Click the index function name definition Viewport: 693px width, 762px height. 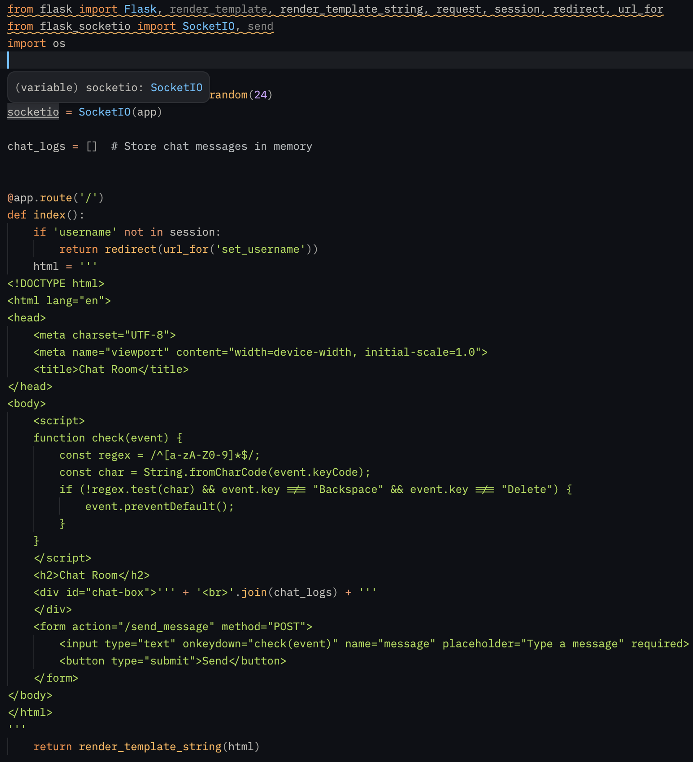[x=49, y=215]
